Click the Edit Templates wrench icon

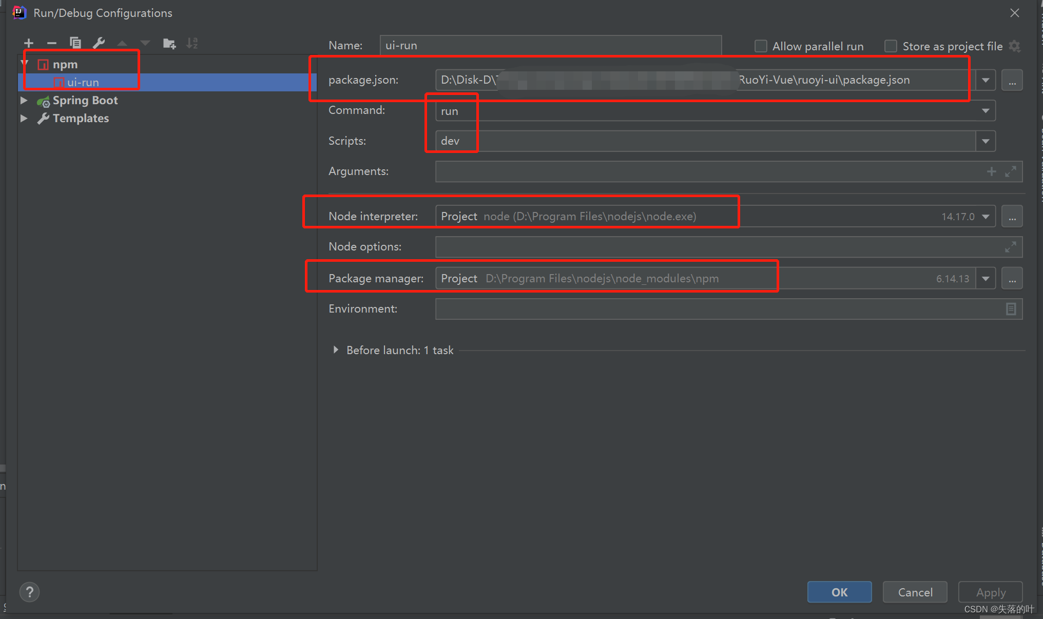pos(99,43)
